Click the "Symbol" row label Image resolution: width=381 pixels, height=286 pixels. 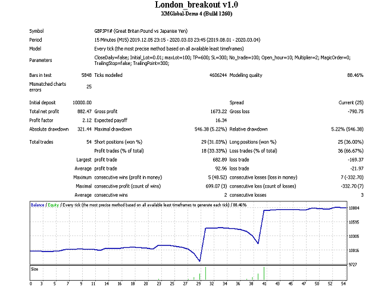click(36, 31)
